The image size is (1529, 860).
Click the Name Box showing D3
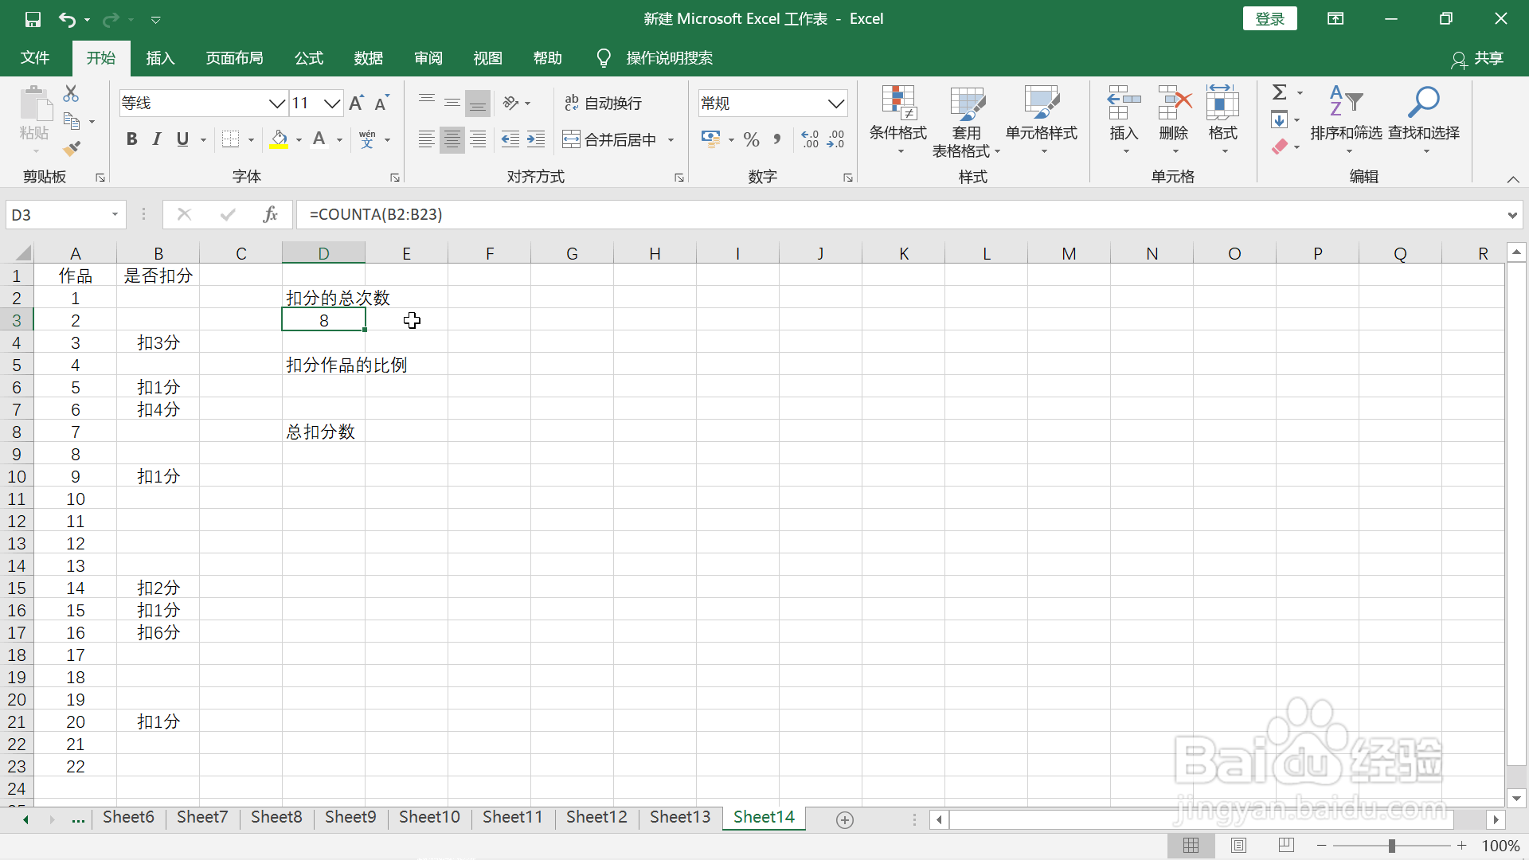56,214
